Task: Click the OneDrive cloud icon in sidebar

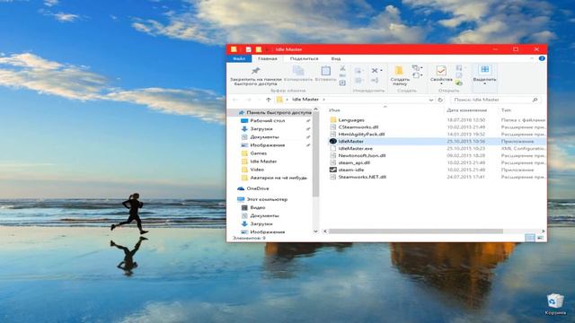Action: [241, 188]
